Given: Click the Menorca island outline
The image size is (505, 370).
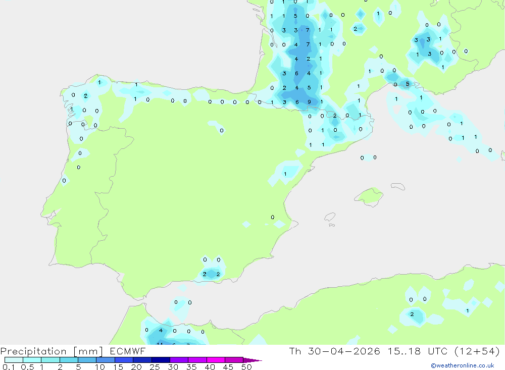Looking at the screenshot, I should [398, 186].
